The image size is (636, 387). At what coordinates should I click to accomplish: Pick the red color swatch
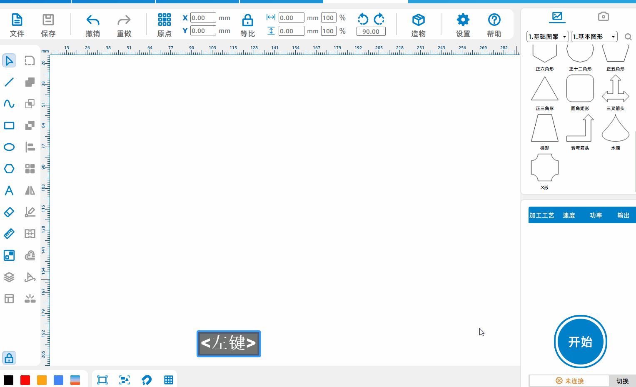[25, 380]
